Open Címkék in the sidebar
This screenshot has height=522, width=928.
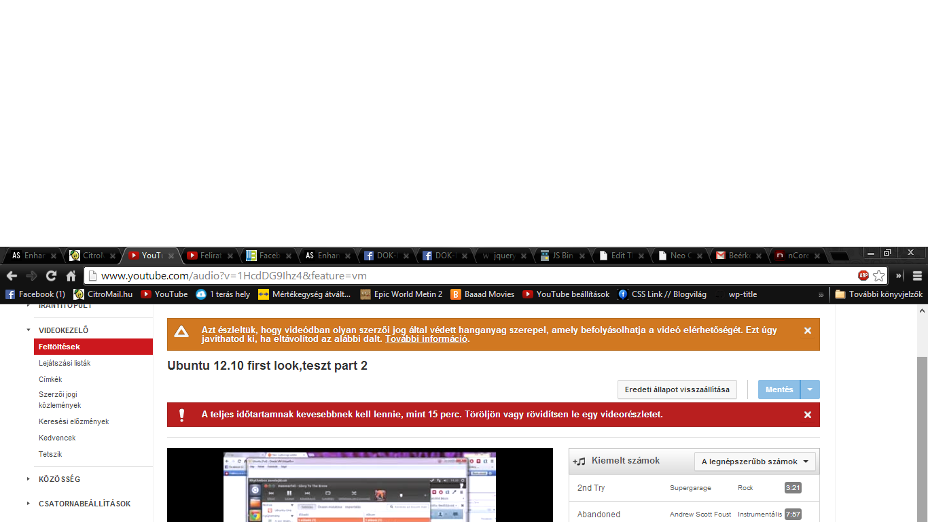[50, 379]
